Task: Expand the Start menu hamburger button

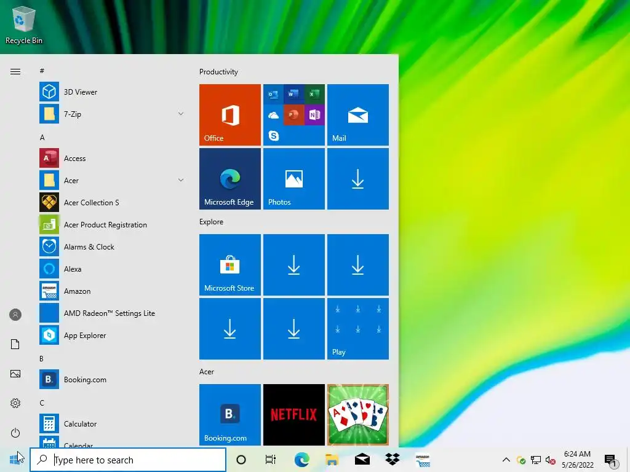Action: coord(15,72)
